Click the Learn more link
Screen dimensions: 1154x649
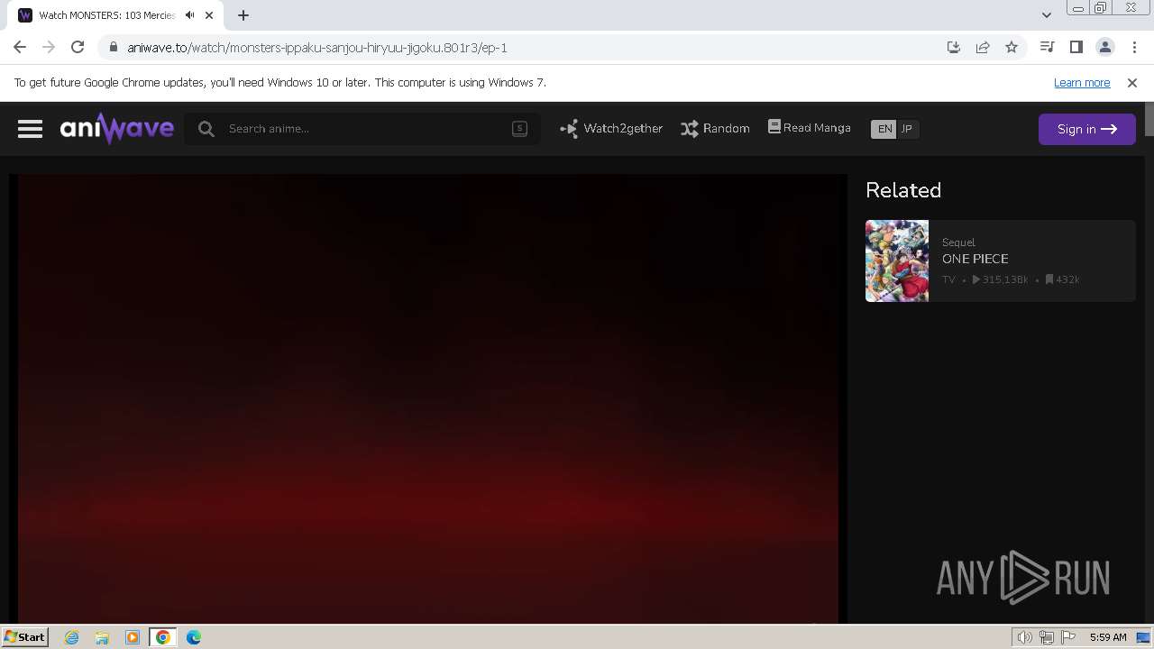point(1082,82)
